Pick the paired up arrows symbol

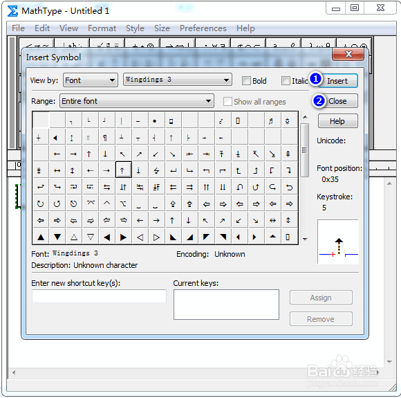[206, 187]
